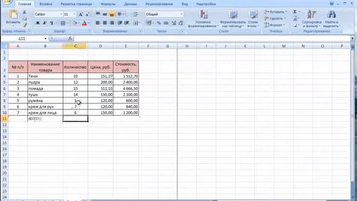Open the Условное форматирование dropdown
Viewport: 357px width, 201px height.
203,18
